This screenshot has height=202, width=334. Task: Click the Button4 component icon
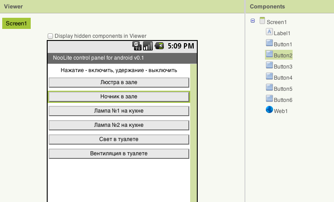click(x=269, y=76)
